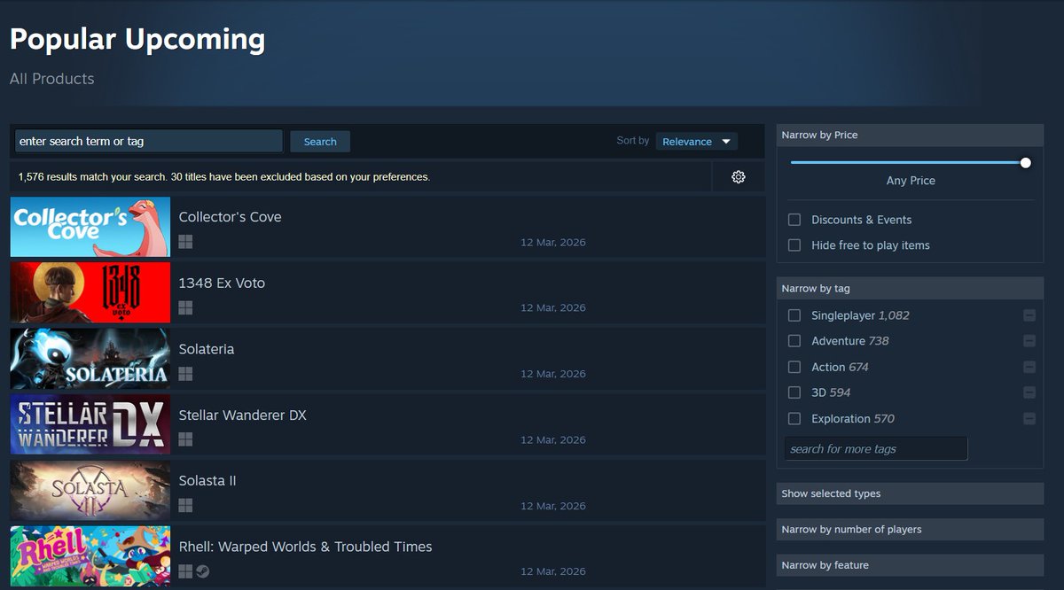Click the Search button
The width and height of the screenshot is (1064, 590).
coord(319,141)
